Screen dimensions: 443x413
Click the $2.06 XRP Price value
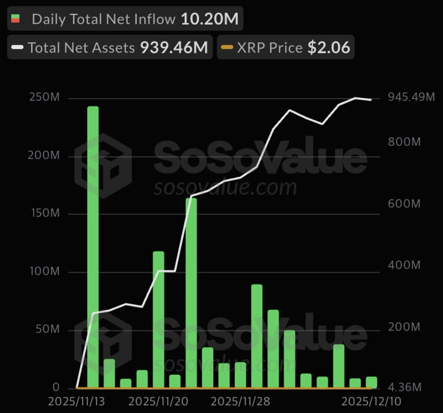pos(329,48)
